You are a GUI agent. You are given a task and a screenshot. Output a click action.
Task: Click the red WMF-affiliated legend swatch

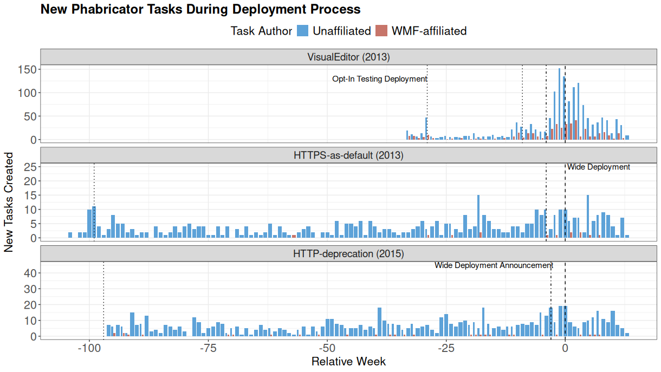click(382, 31)
